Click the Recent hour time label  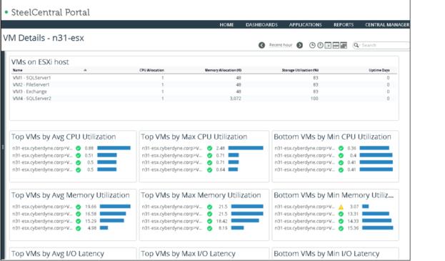[281, 45]
